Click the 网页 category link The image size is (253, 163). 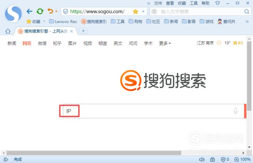[x=27, y=43]
